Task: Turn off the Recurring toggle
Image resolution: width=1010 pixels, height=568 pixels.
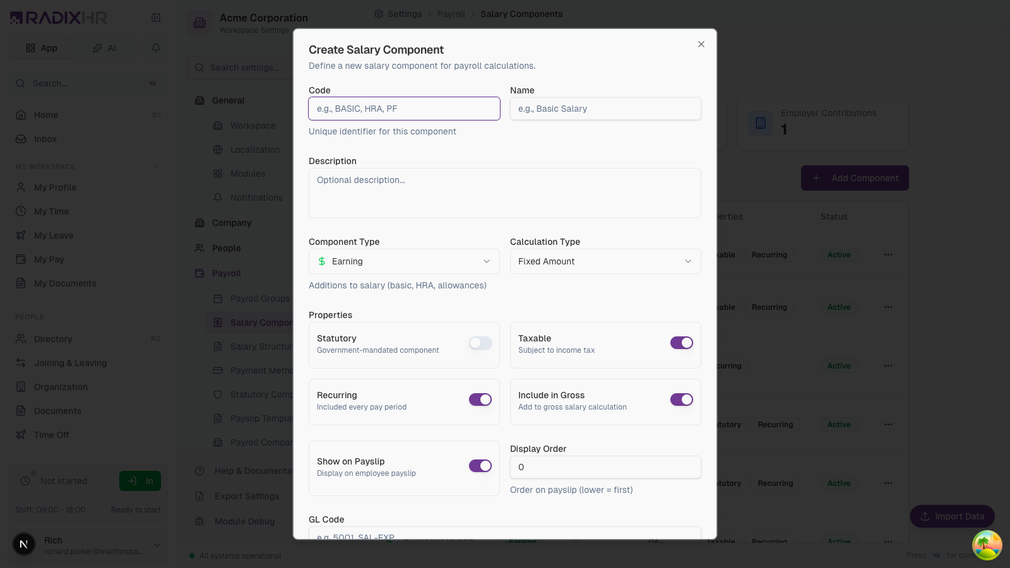Action: click(x=480, y=399)
